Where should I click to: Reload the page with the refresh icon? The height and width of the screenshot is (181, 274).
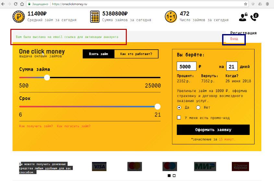[x=16, y=4]
